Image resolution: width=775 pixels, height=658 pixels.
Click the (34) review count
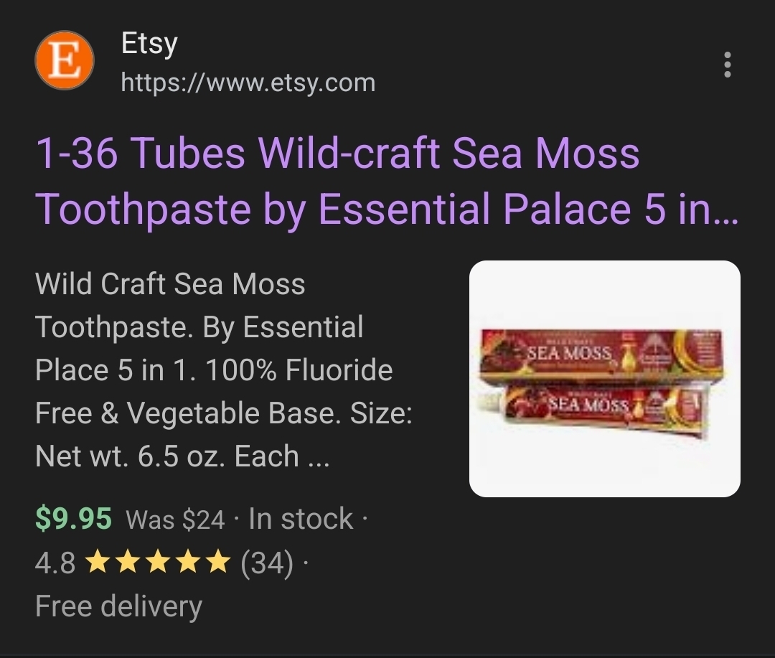tap(267, 563)
